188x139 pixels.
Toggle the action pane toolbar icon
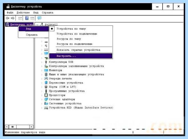(32, 19)
